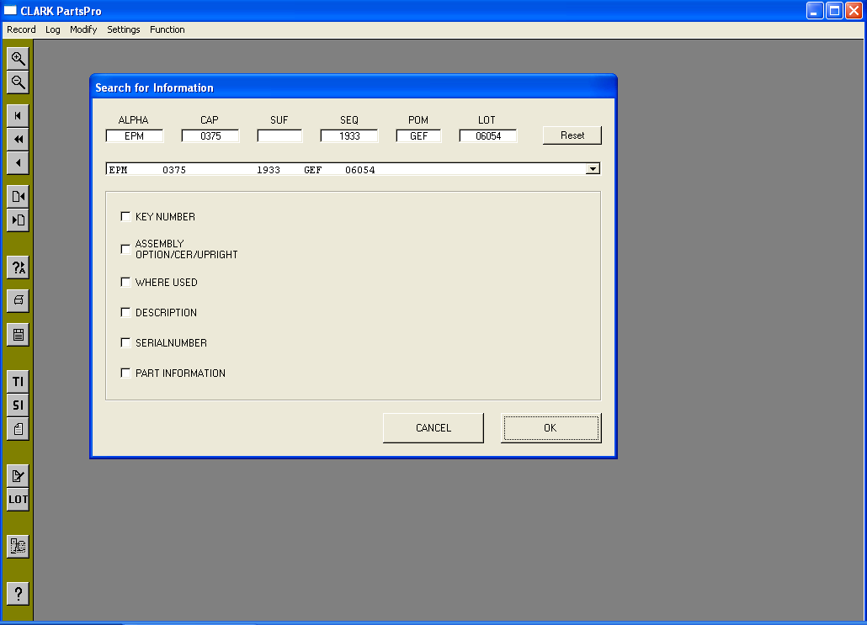This screenshot has height=625, width=867.
Task: Minimize the CLARK PartsPro window
Action: pyautogui.click(x=815, y=10)
